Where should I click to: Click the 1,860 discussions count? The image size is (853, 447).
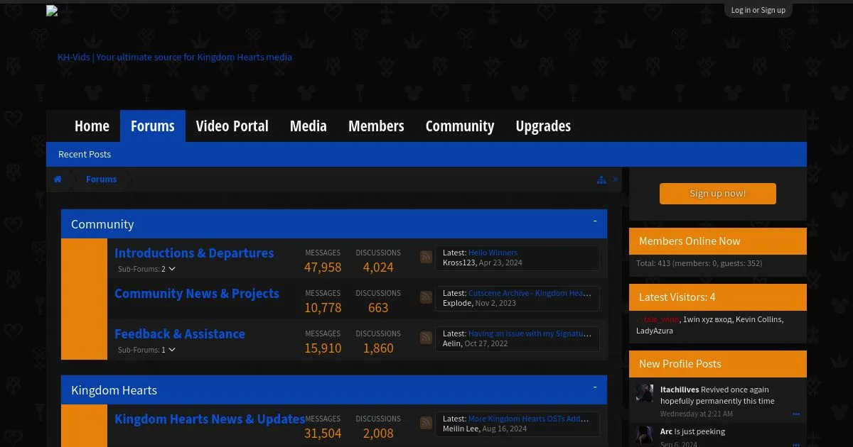378,348
